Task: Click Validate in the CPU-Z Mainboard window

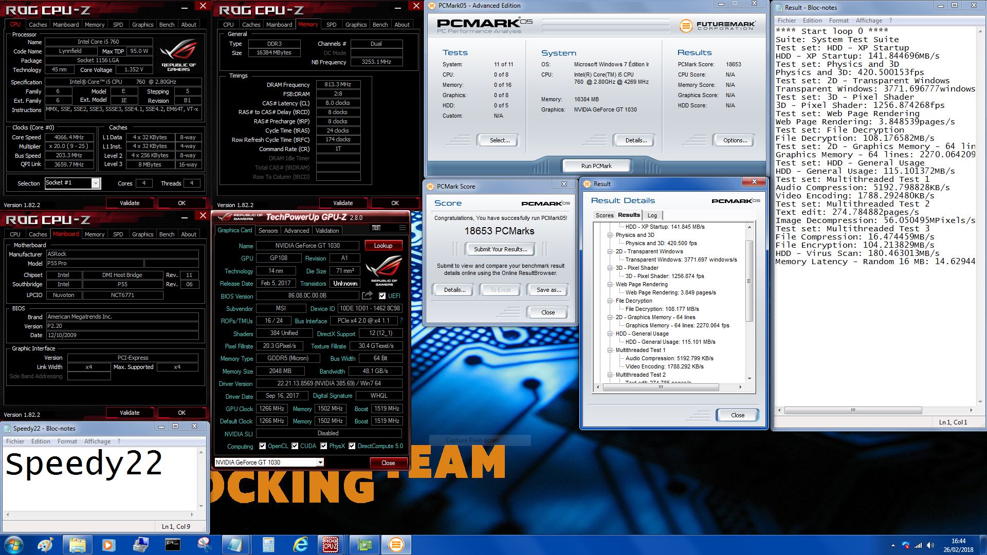Action: (x=130, y=413)
